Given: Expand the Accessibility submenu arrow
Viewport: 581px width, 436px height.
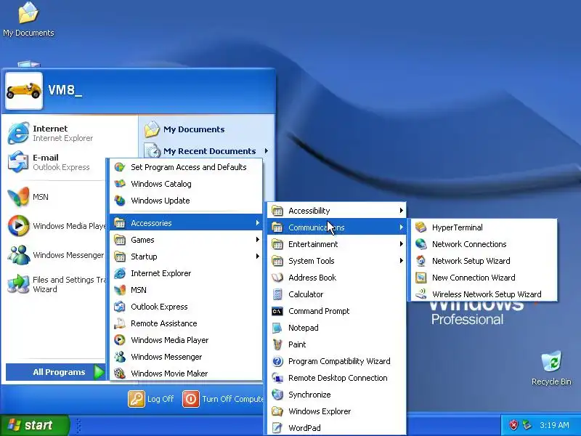Looking at the screenshot, I should click(402, 211).
